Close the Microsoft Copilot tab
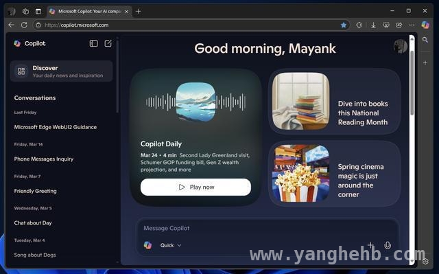This screenshot has height=274, width=439. [x=126, y=12]
